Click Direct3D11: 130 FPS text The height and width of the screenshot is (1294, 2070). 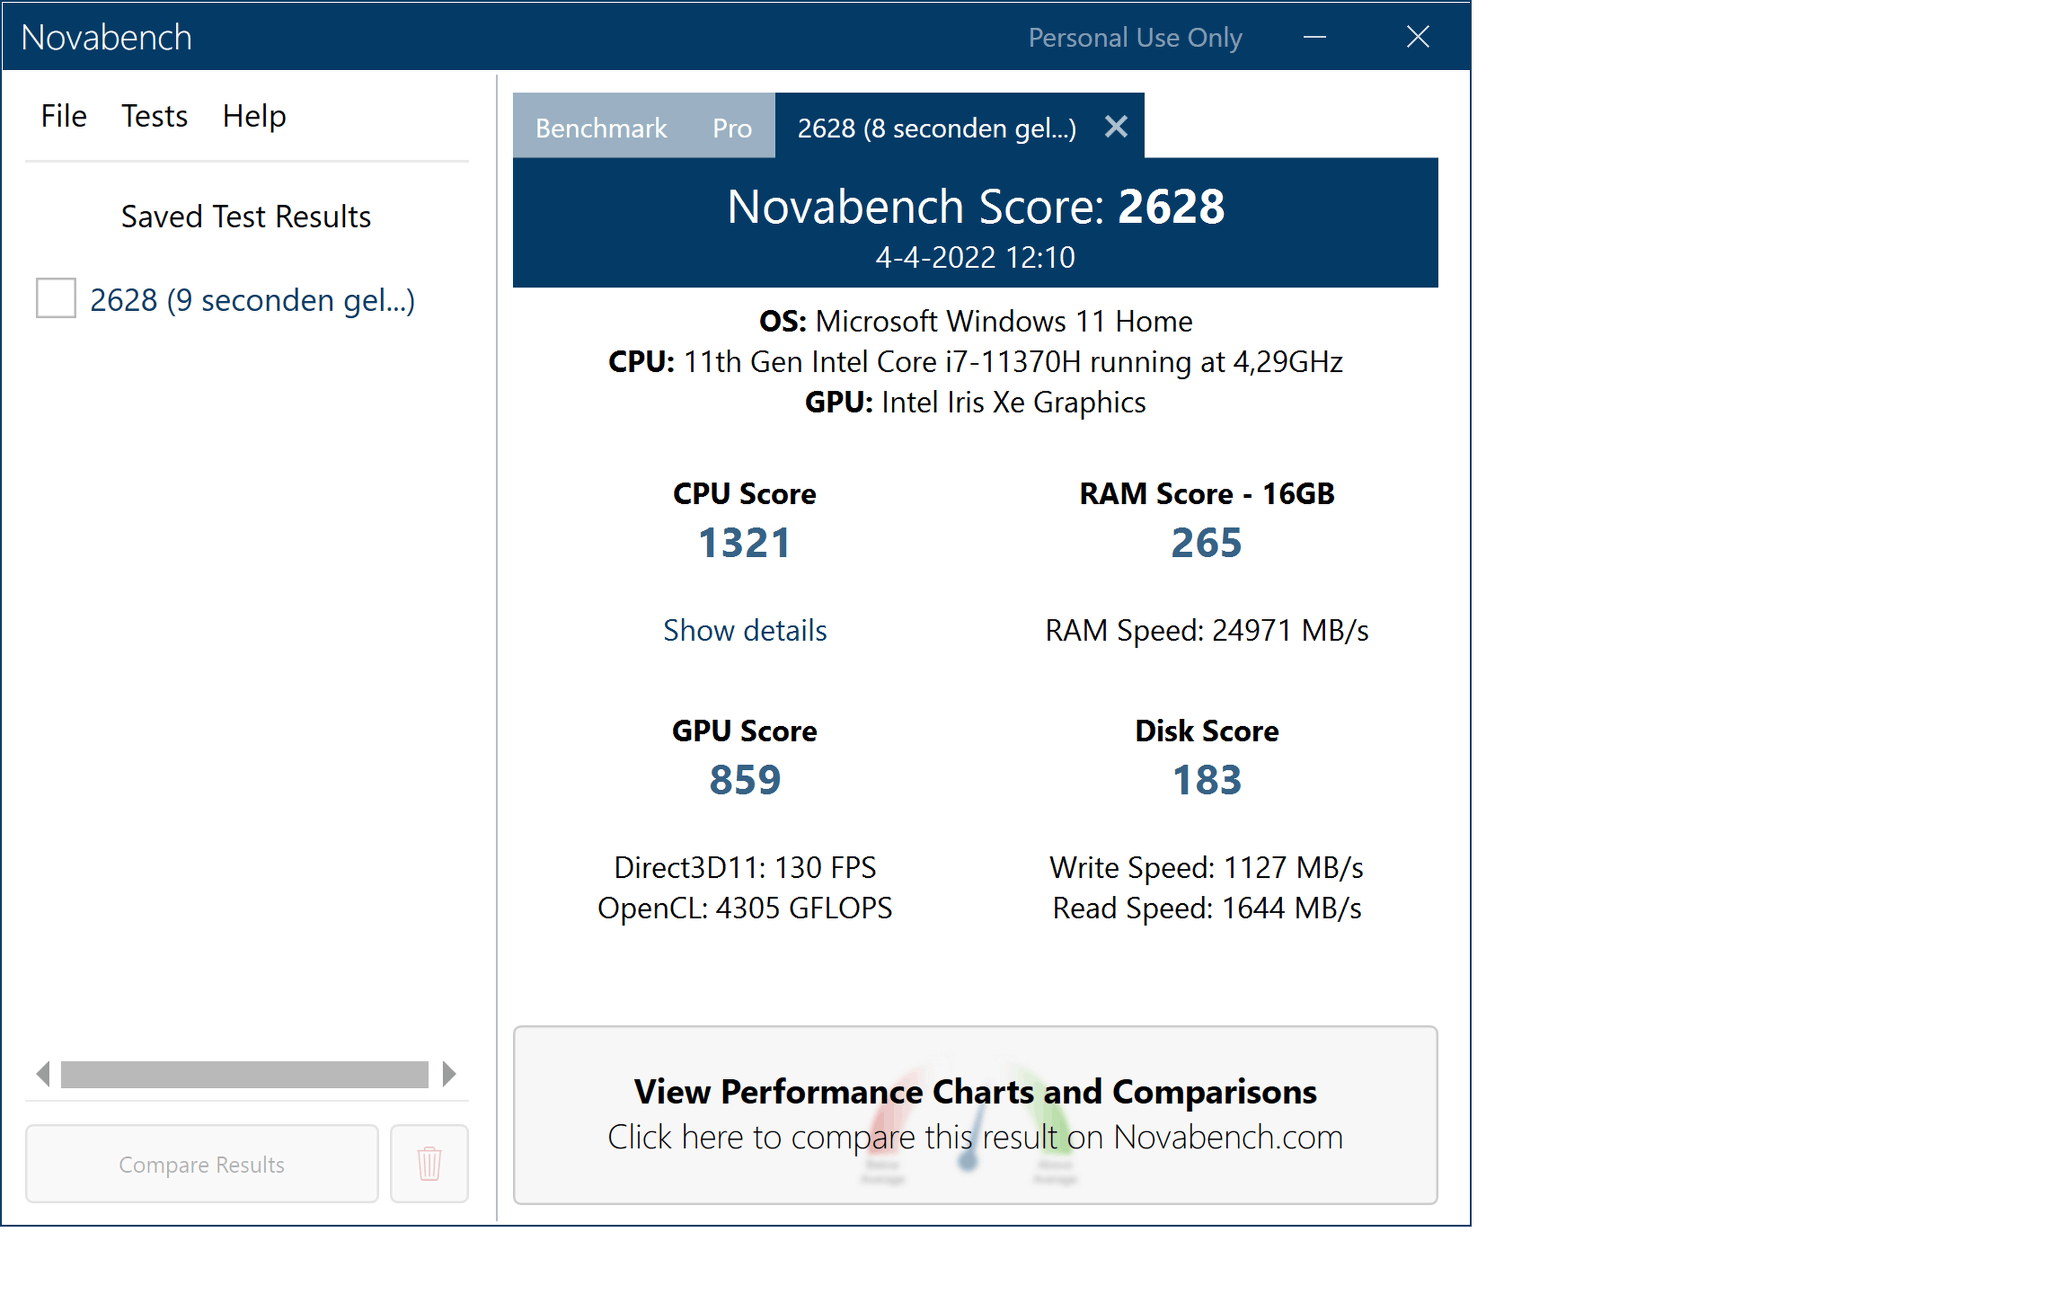tap(745, 867)
